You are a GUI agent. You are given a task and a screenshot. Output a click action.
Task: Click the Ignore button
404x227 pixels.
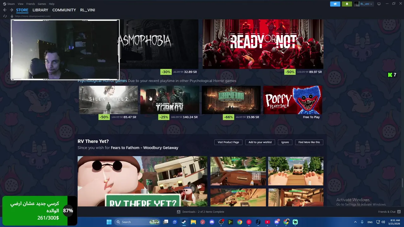(285, 142)
